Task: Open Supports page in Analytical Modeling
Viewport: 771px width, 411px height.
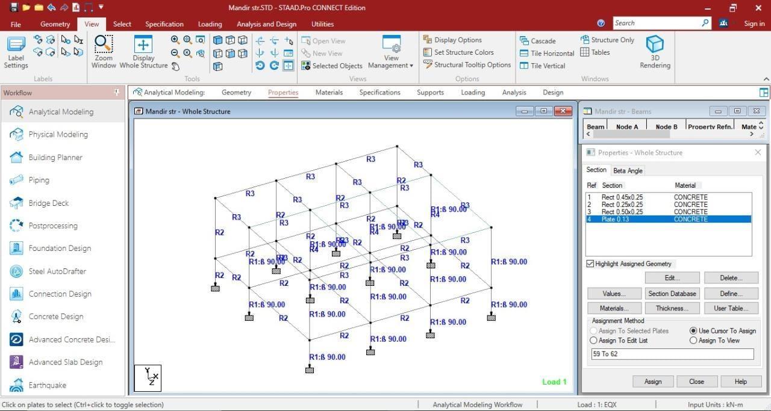Action: pyautogui.click(x=430, y=93)
